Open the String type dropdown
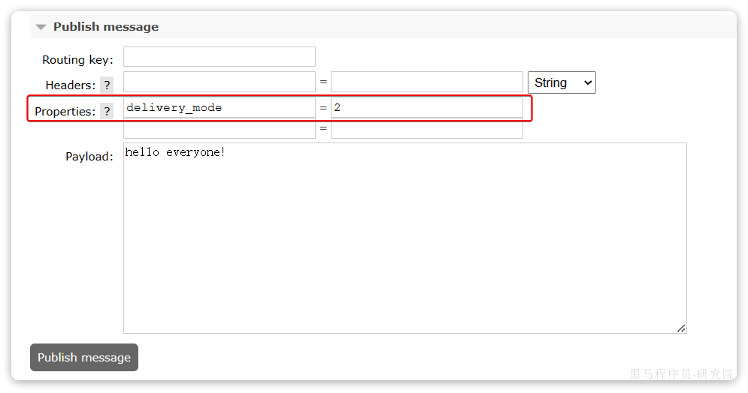This screenshot has height=393, width=748. [x=562, y=82]
